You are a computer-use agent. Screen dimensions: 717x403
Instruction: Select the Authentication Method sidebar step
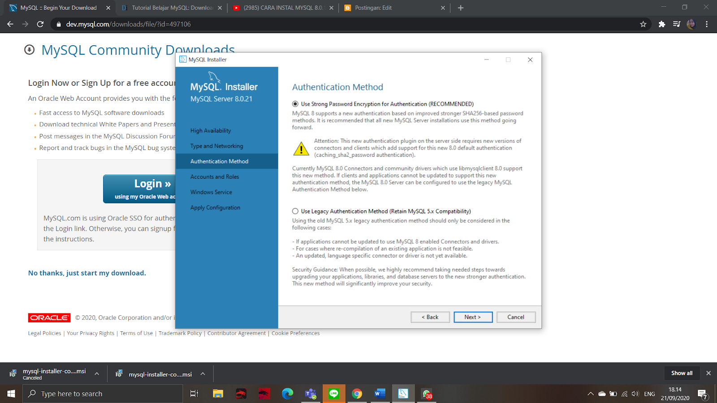click(x=227, y=161)
